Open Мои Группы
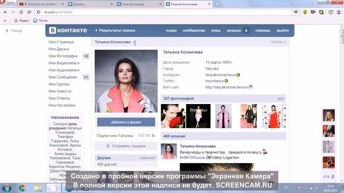Image resolution: width=344 pixels, height=193 pixels. pyautogui.click(x=59, y=84)
